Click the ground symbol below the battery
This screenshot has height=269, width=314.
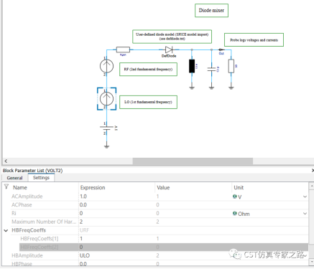[107, 146]
